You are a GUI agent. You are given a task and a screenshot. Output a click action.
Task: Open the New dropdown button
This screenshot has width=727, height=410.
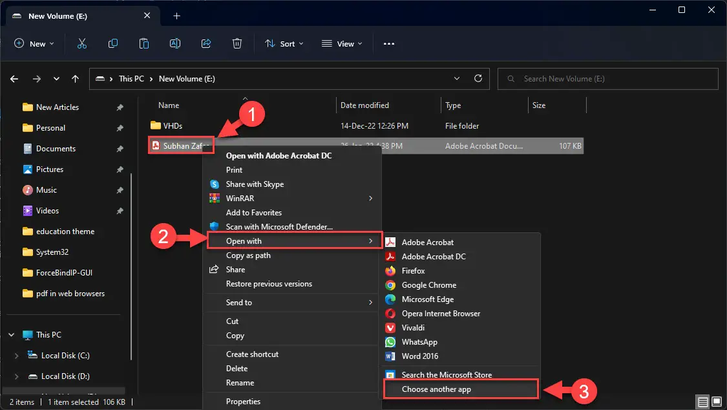(34, 43)
